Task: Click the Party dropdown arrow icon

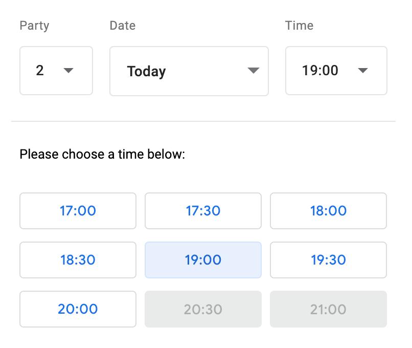Action: pos(68,71)
